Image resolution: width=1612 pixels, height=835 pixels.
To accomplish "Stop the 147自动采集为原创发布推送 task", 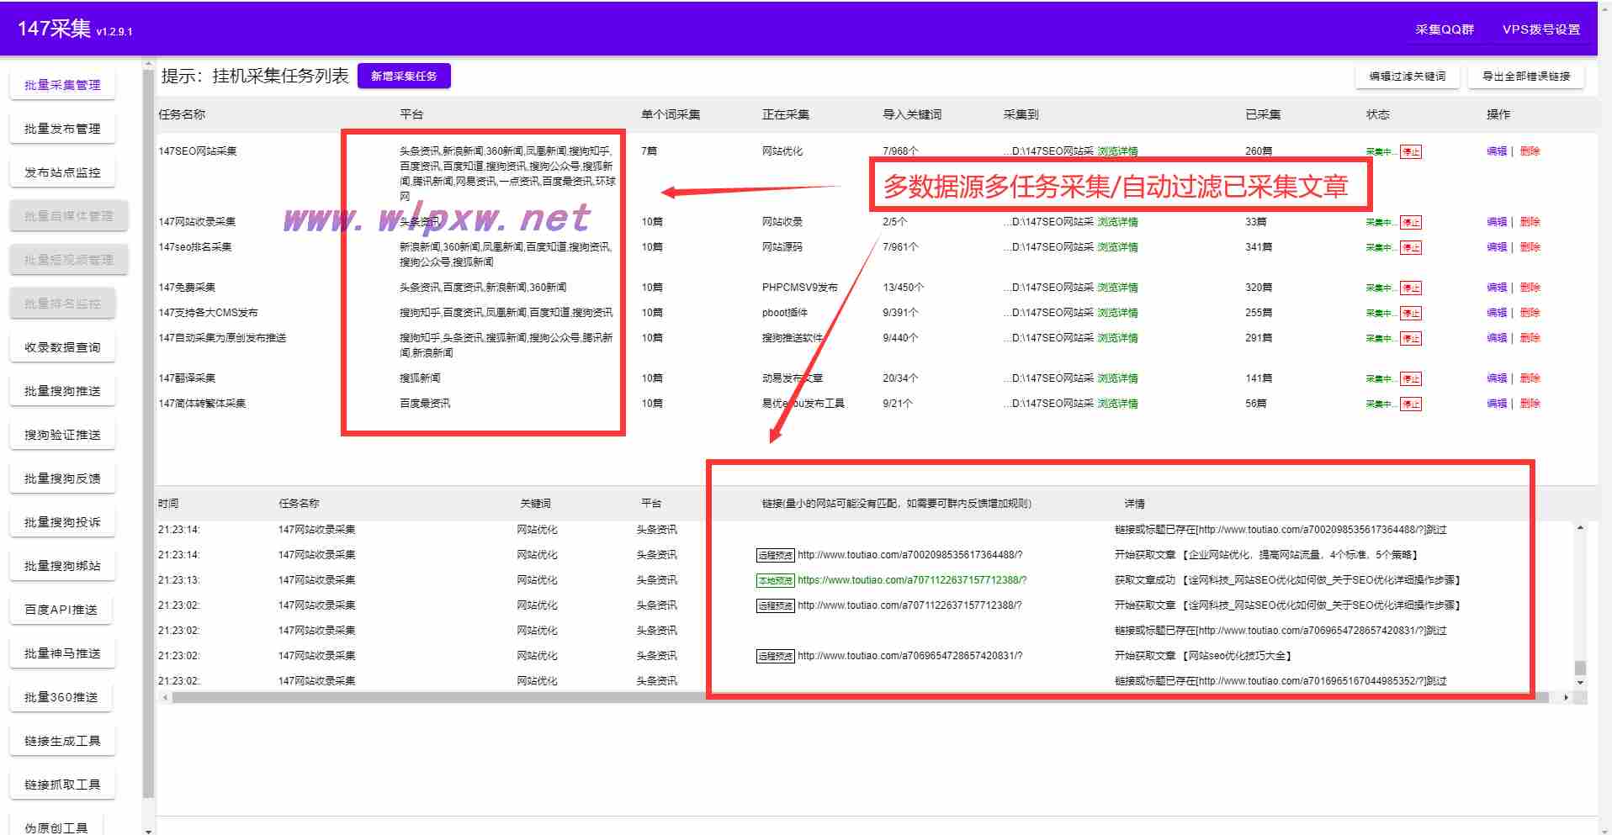I will pos(1411,339).
